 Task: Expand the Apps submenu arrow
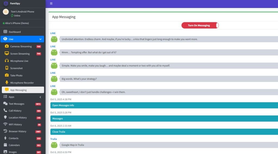coord(40,97)
